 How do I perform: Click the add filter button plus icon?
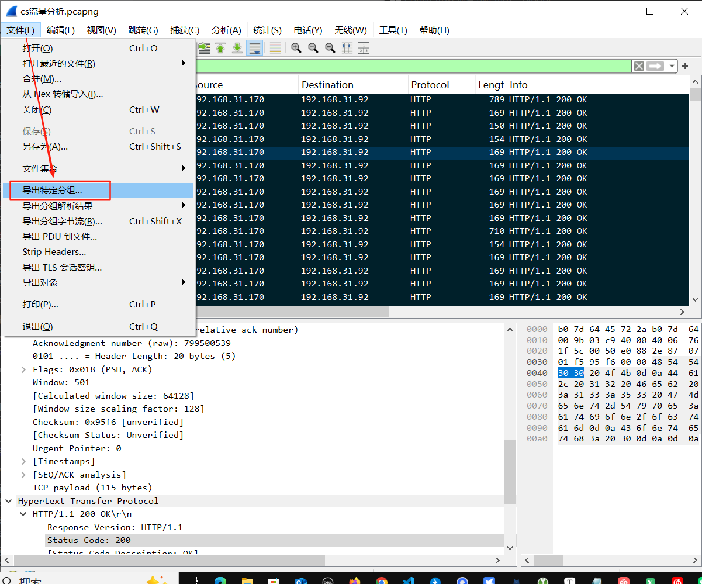click(x=685, y=66)
